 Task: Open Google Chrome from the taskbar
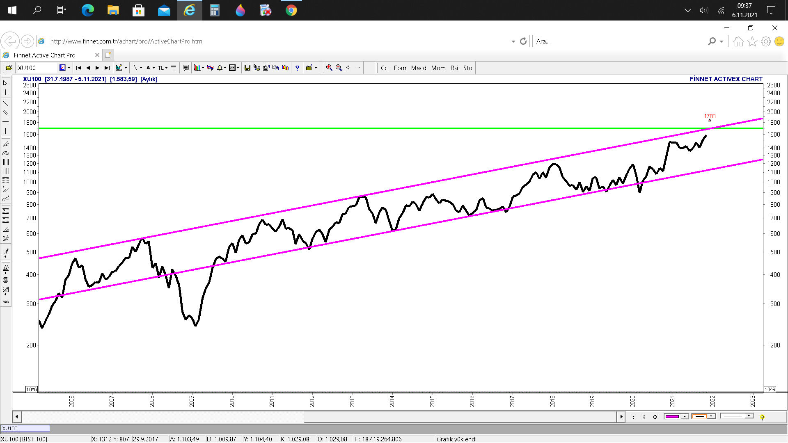pyautogui.click(x=291, y=10)
